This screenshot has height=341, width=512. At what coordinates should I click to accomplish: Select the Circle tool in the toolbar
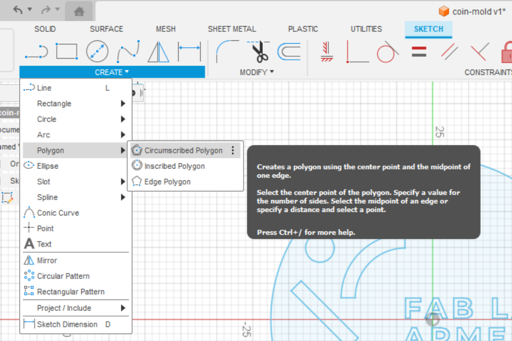pyautogui.click(x=97, y=51)
